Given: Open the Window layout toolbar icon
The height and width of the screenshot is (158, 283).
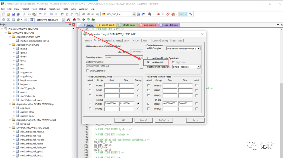Looking at the screenshot, I should (182, 14).
